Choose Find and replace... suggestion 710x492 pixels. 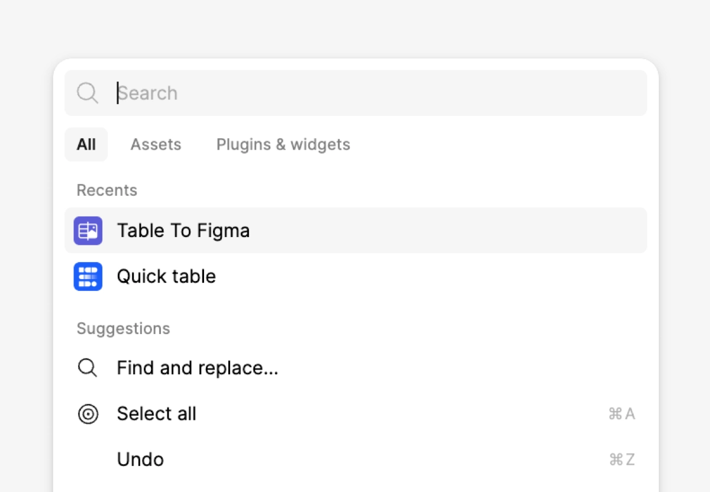tap(356, 368)
